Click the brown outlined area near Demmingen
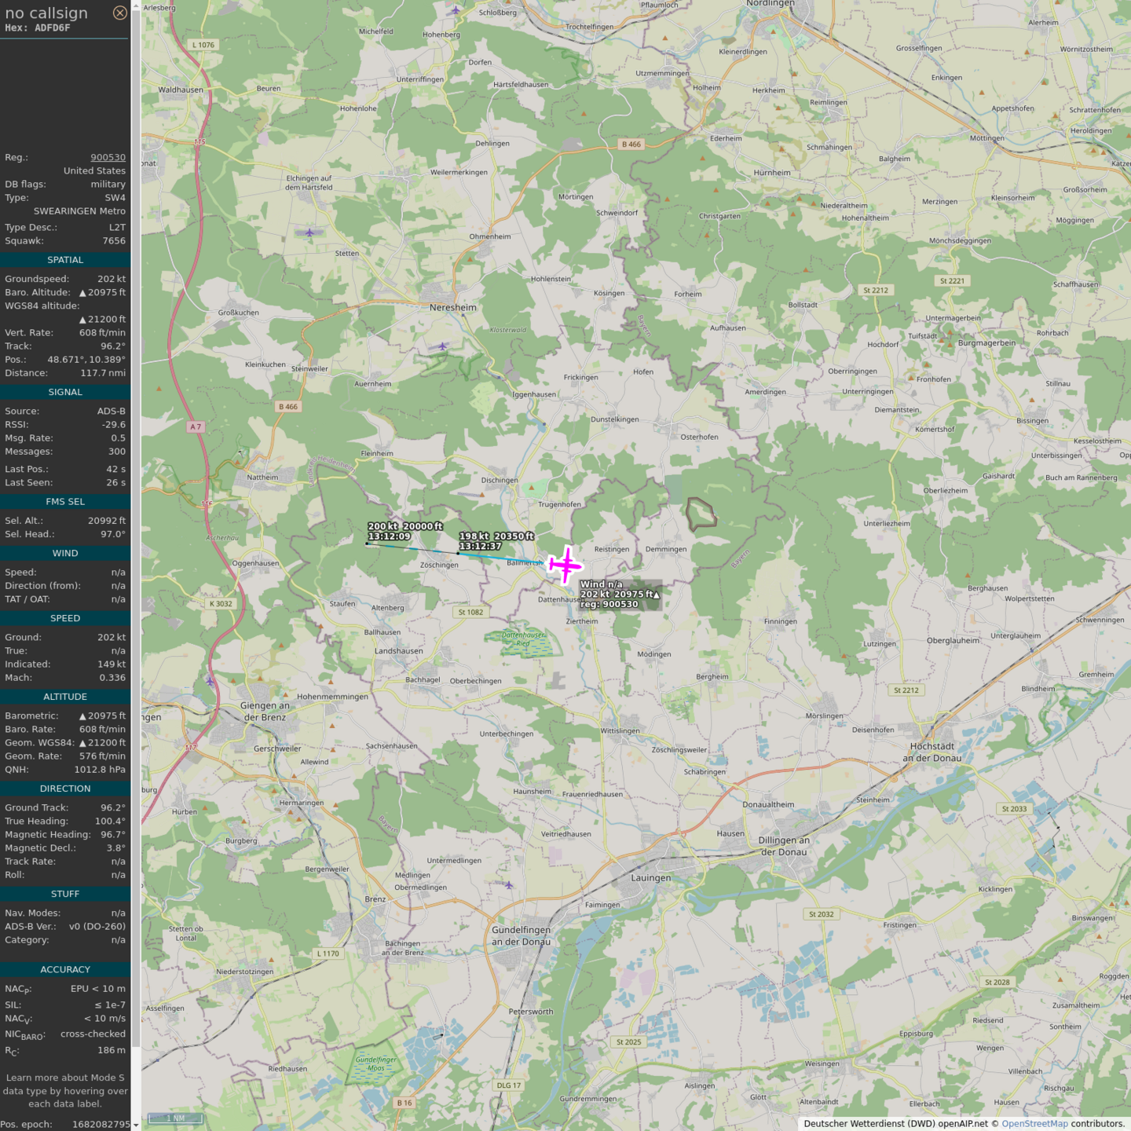The height and width of the screenshot is (1131, 1131). [x=701, y=514]
